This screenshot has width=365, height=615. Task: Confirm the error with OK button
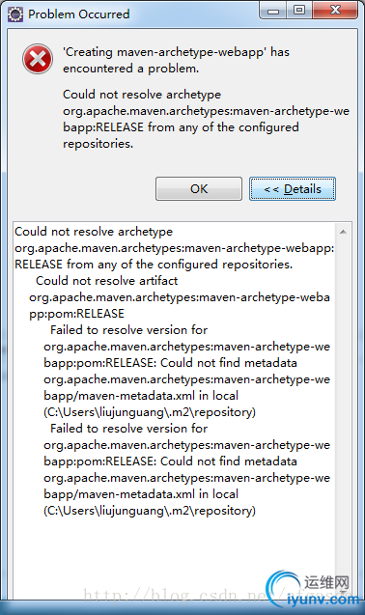[x=199, y=188]
